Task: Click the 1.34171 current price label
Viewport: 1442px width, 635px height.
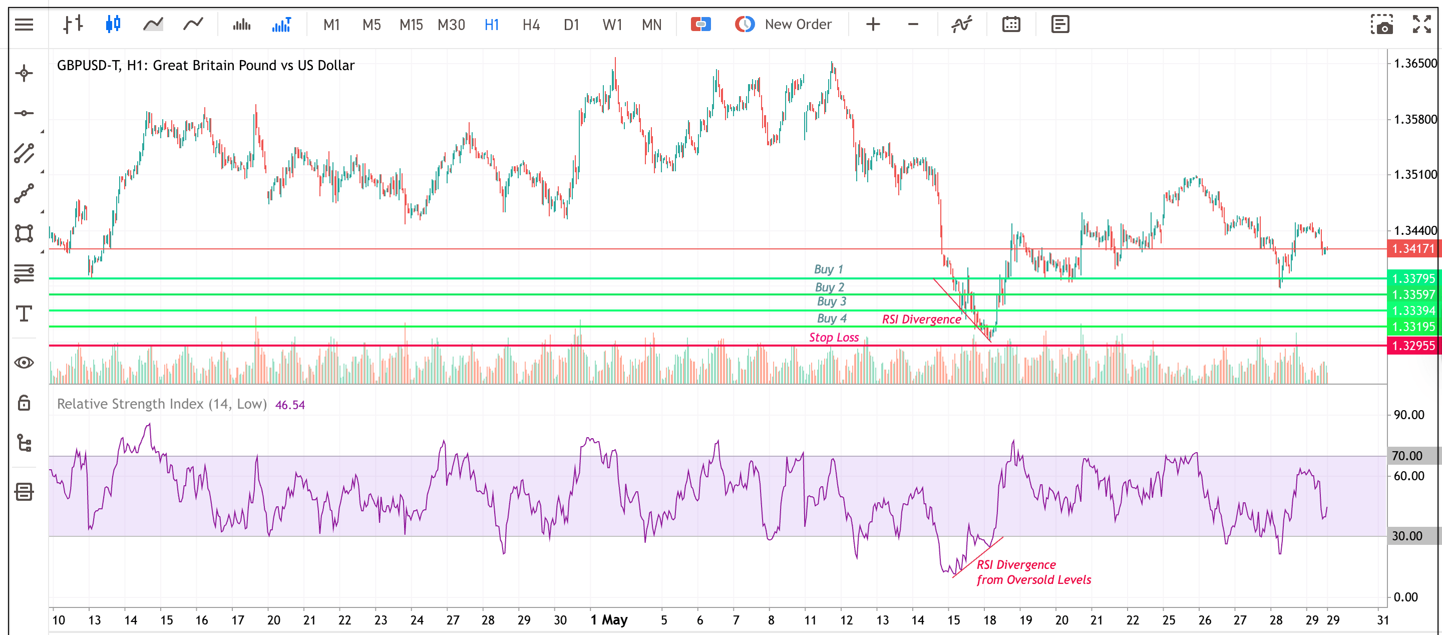Action: 1414,248
